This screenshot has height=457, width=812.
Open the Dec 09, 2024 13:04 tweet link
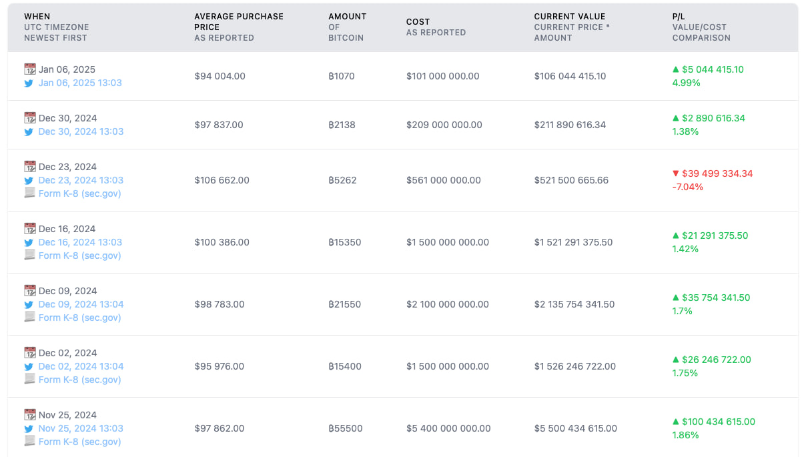(81, 304)
